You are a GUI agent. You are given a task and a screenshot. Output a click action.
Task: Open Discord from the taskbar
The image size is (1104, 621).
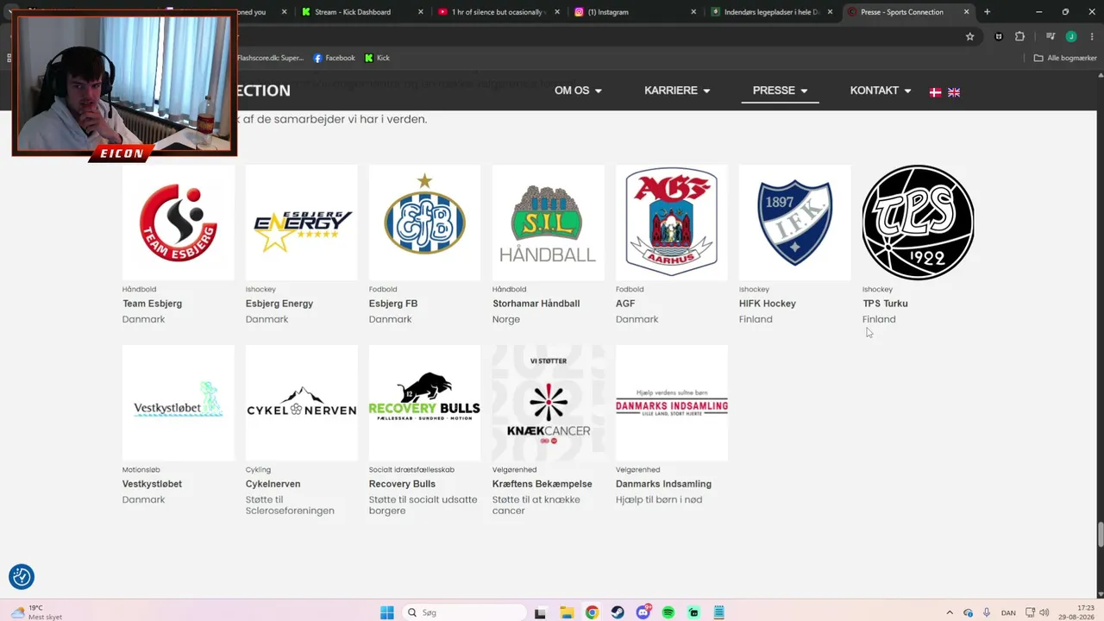[x=643, y=612]
